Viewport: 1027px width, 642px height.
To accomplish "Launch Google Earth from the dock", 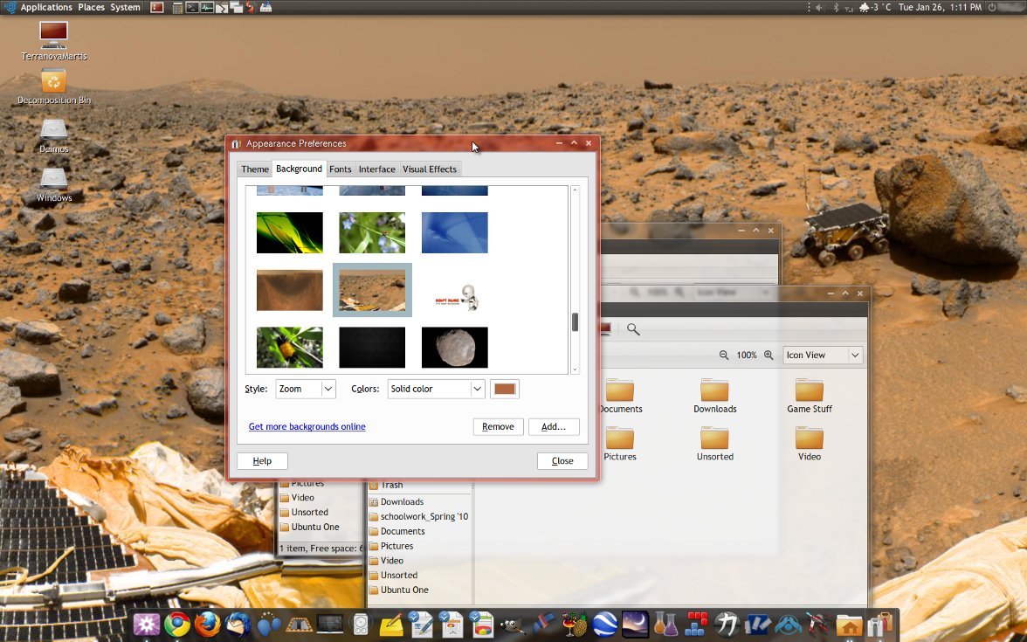I will 604,625.
